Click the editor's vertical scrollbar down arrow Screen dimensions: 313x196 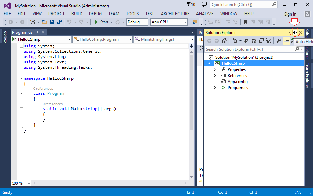click(191, 177)
